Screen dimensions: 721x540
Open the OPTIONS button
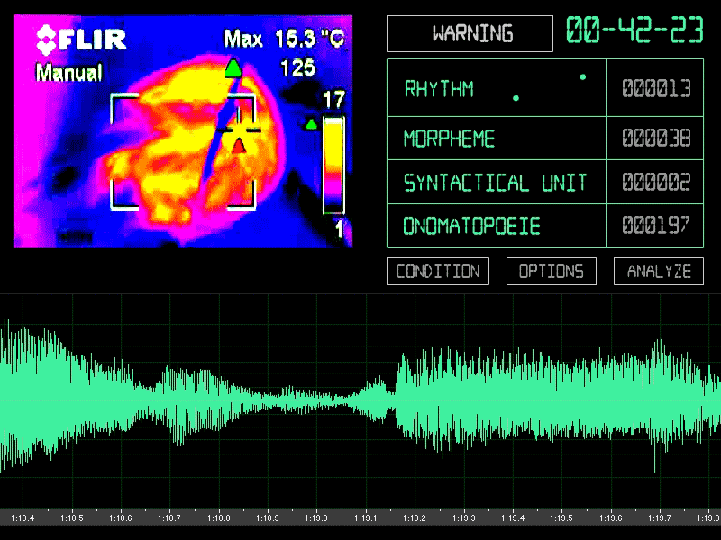552,271
